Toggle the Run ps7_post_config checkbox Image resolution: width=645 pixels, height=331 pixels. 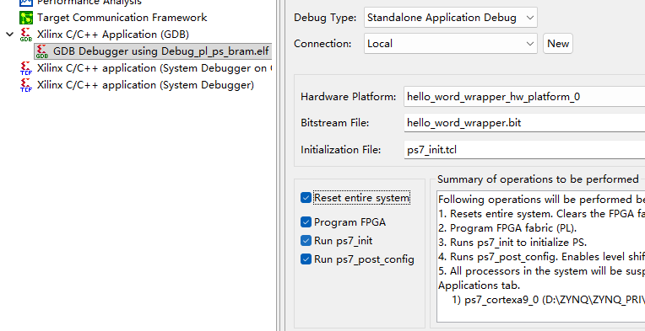tap(306, 259)
